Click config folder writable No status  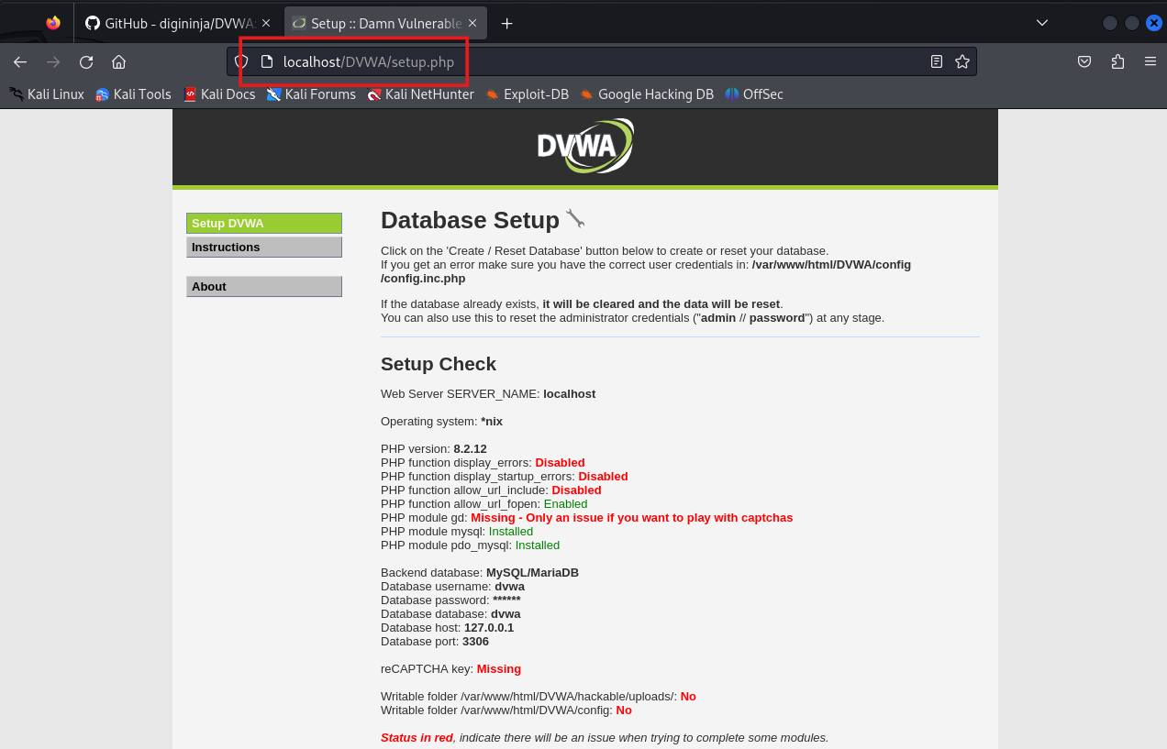coord(624,710)
